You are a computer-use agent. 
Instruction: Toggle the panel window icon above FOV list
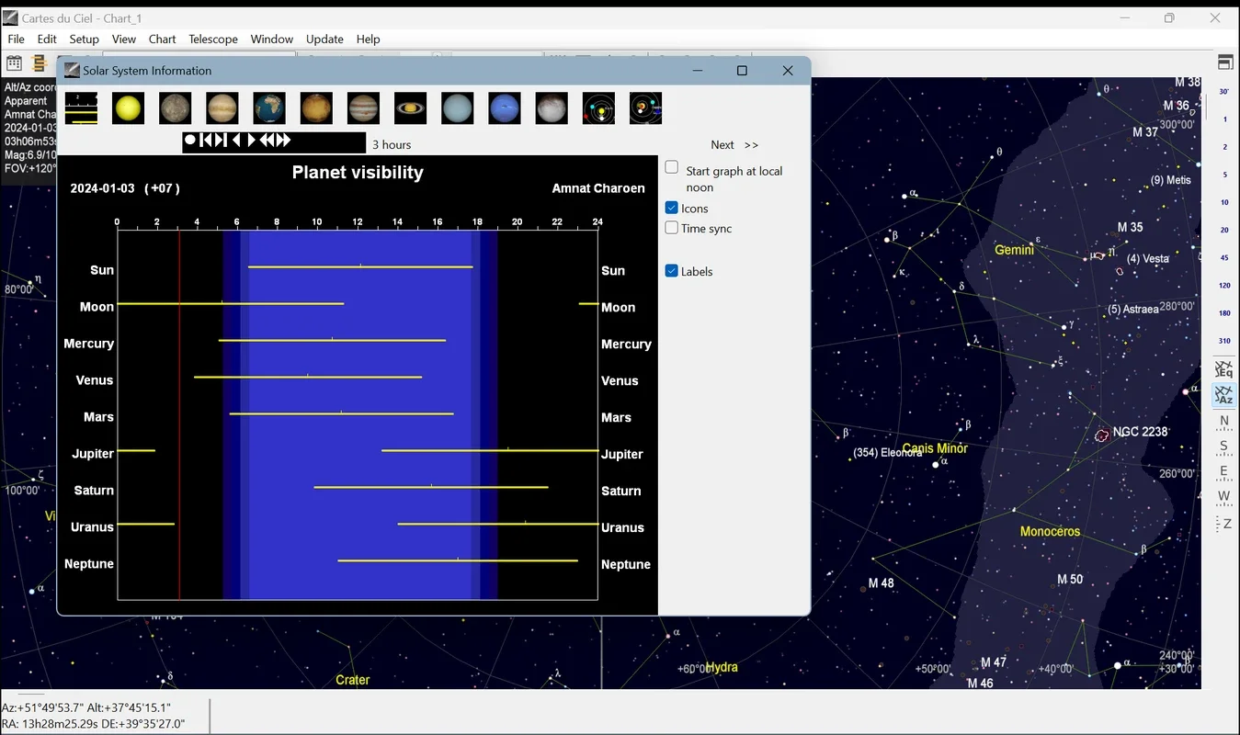pos(1225,62)
